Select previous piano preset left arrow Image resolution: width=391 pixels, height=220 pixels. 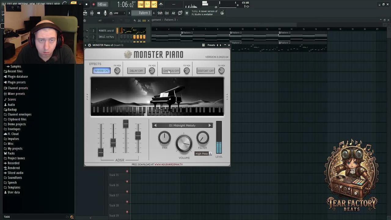coord(155,126)
